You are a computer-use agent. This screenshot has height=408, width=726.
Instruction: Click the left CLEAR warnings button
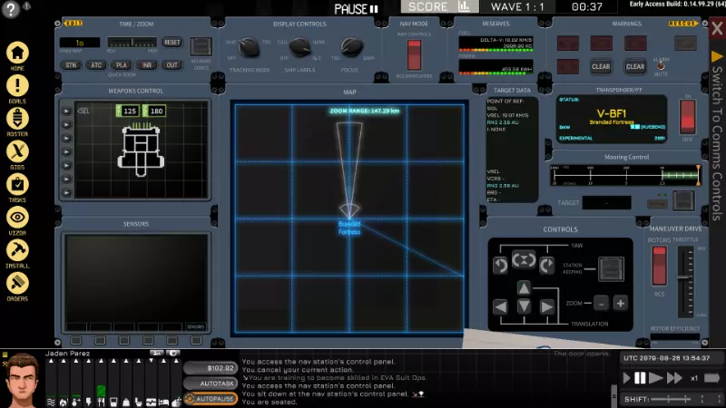[601, 66]
